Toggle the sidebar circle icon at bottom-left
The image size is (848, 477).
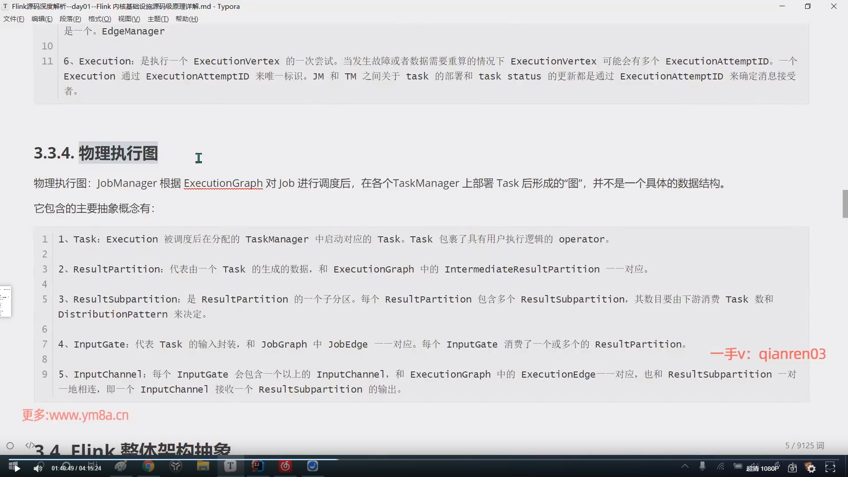coord(10,446)
